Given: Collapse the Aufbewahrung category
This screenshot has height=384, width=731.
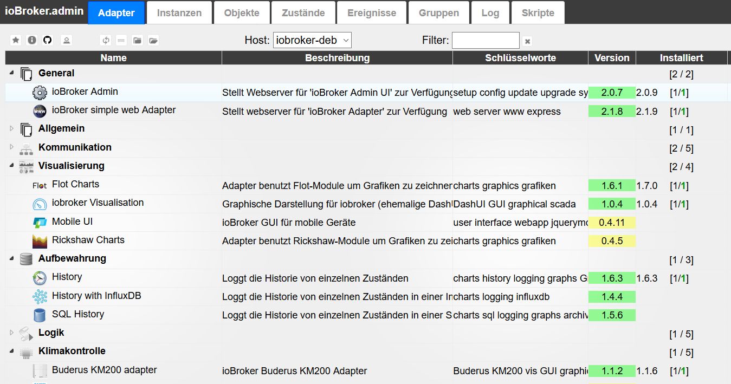Looking at the screenshot, I should click(x=12, y=258).
